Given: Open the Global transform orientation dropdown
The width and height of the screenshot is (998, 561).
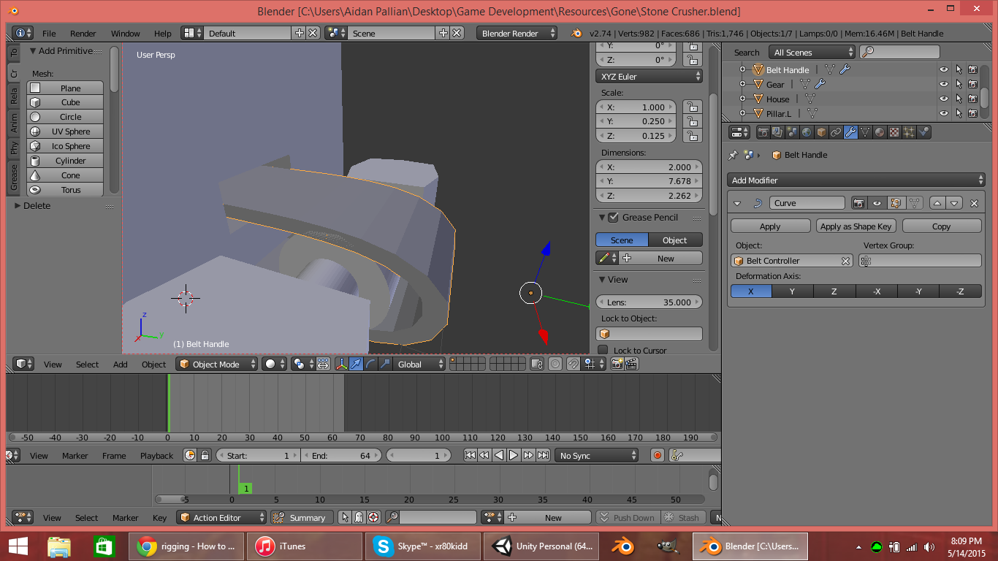Looking at the screenshot, I should (419, 364).
